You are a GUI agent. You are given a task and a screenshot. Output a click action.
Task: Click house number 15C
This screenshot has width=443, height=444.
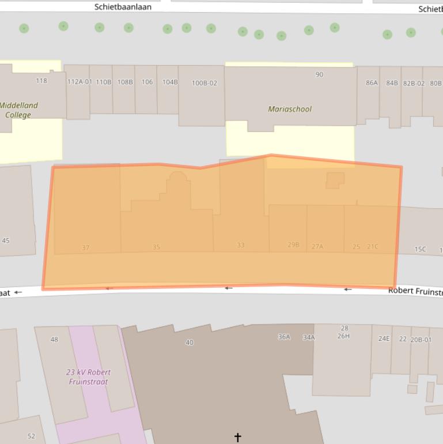point(420,249)
